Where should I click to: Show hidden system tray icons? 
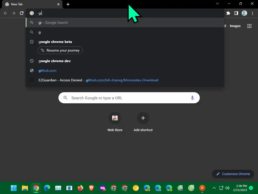coord(214,188)
